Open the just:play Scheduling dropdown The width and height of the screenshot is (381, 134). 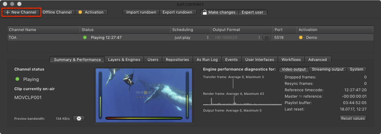click(191, 37)
